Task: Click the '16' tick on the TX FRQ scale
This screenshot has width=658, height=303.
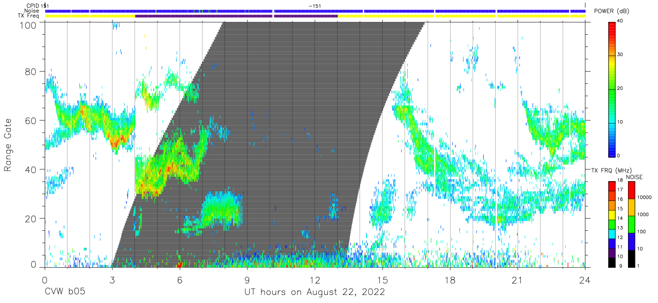Action: (x=619, y=200)
